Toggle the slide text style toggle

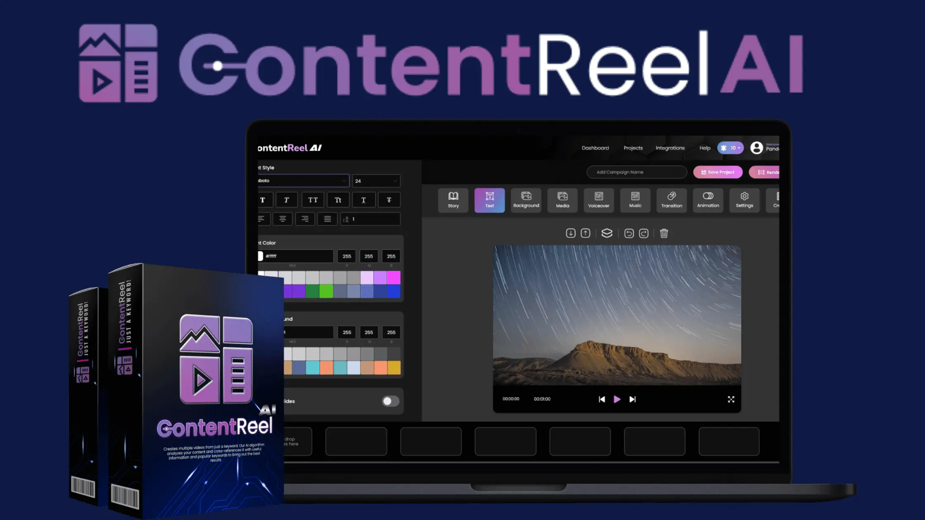388,401
